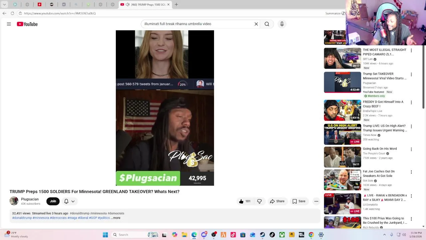Viewport: 426px width, 240px height.
Task: Share the video
Action: pos(277,201)
